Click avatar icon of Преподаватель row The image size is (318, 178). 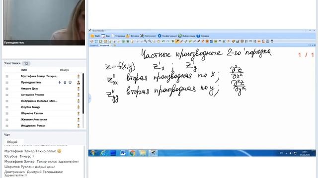coord(79,83)
